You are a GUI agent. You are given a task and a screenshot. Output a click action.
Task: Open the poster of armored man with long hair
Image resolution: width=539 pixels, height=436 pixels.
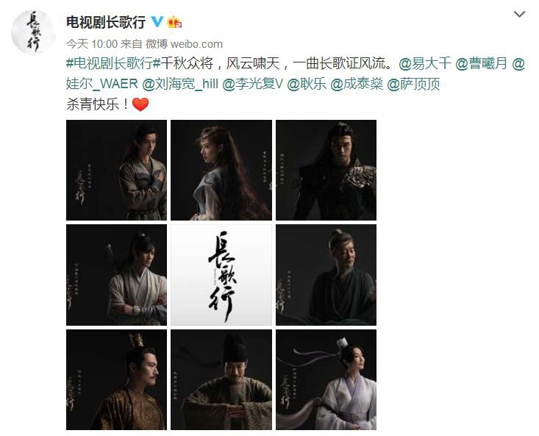pos(326,170)
